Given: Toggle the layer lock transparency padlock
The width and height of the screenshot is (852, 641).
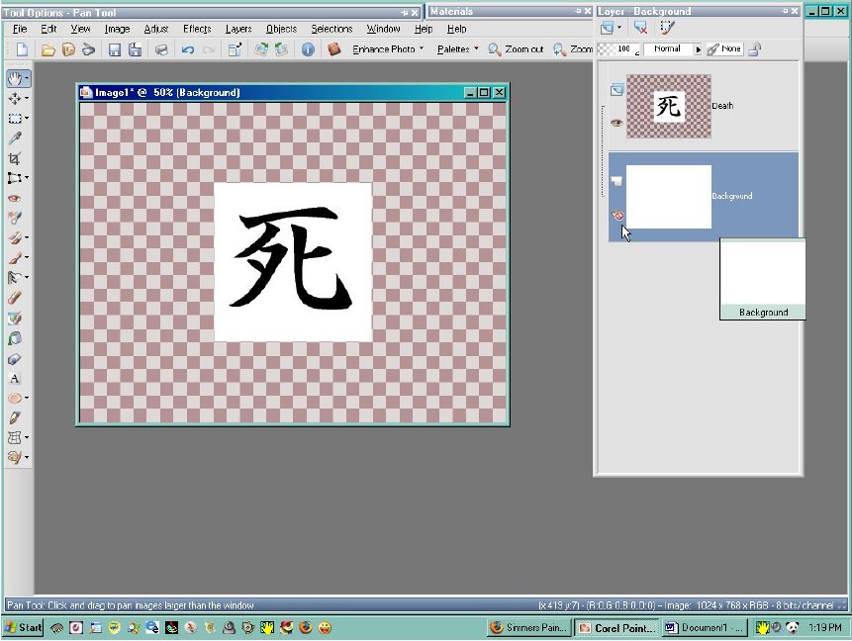Looking at the screenshot, I should (x=754, y=49).
